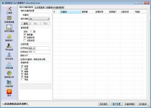Screen dimensions: 151x108
Task: Open the 过滤包含 AND dropdown
Action: pos(32,52)
